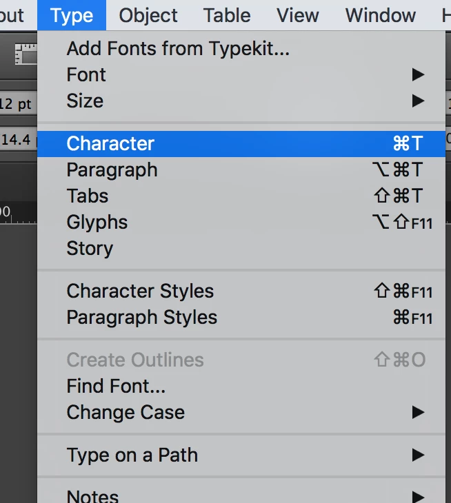Click the 12 pt font size field
This screenshot has width=451, height=503.
pyautogui.click(x=18, y=104)
